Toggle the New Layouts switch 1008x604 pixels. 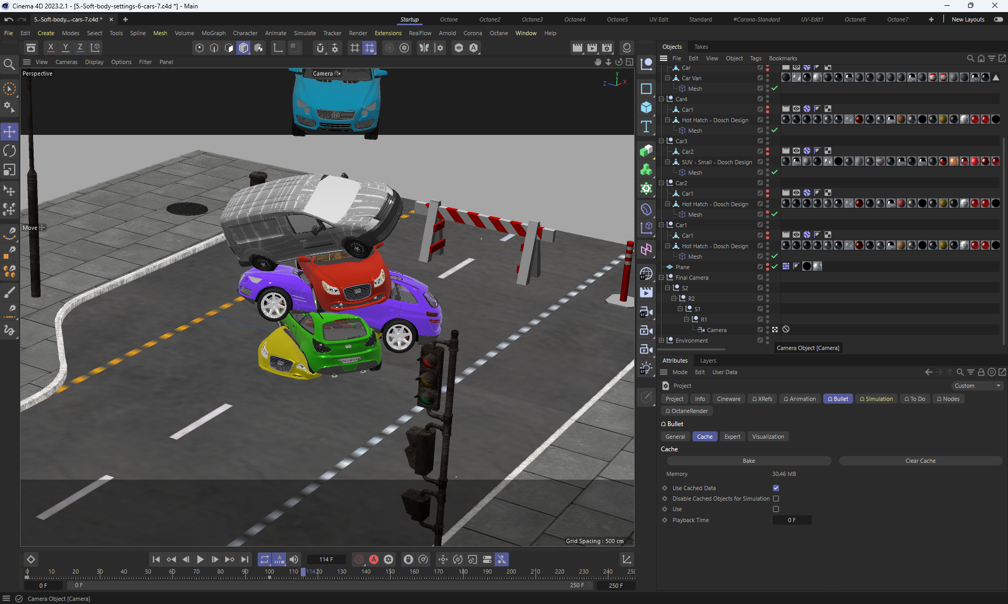pos(998,19)
